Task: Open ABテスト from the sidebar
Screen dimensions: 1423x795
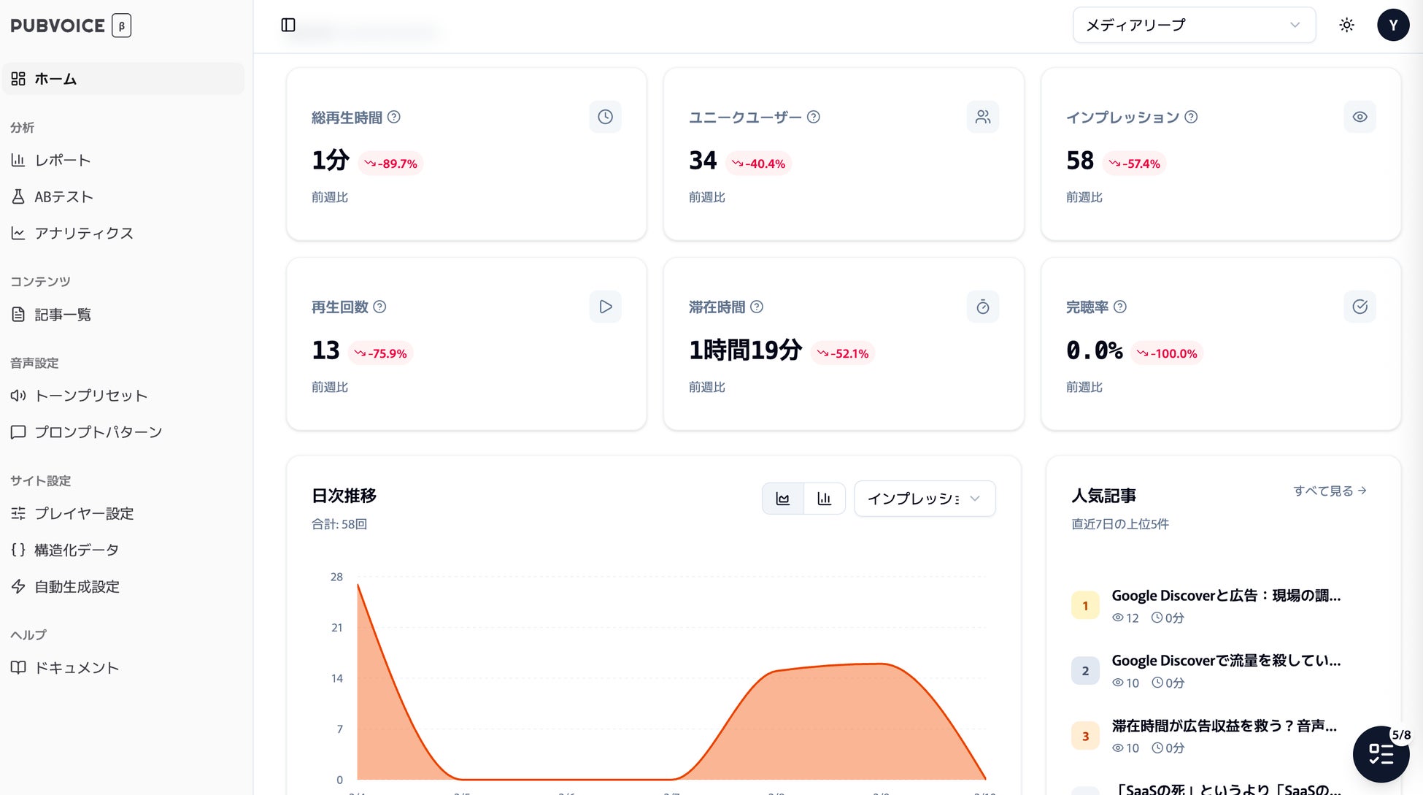Action: click(x=63, y=196)
